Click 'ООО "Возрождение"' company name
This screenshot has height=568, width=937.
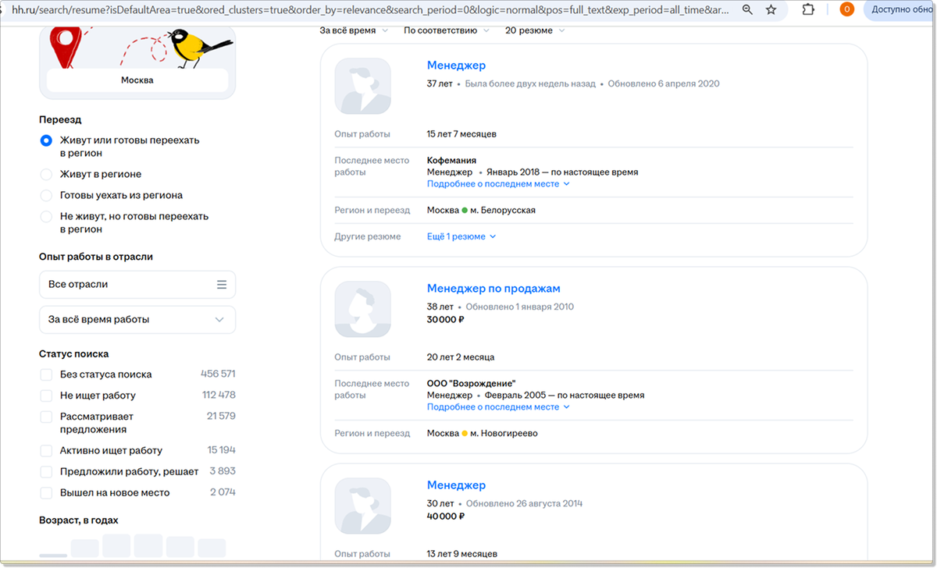(x=472, y=384)
